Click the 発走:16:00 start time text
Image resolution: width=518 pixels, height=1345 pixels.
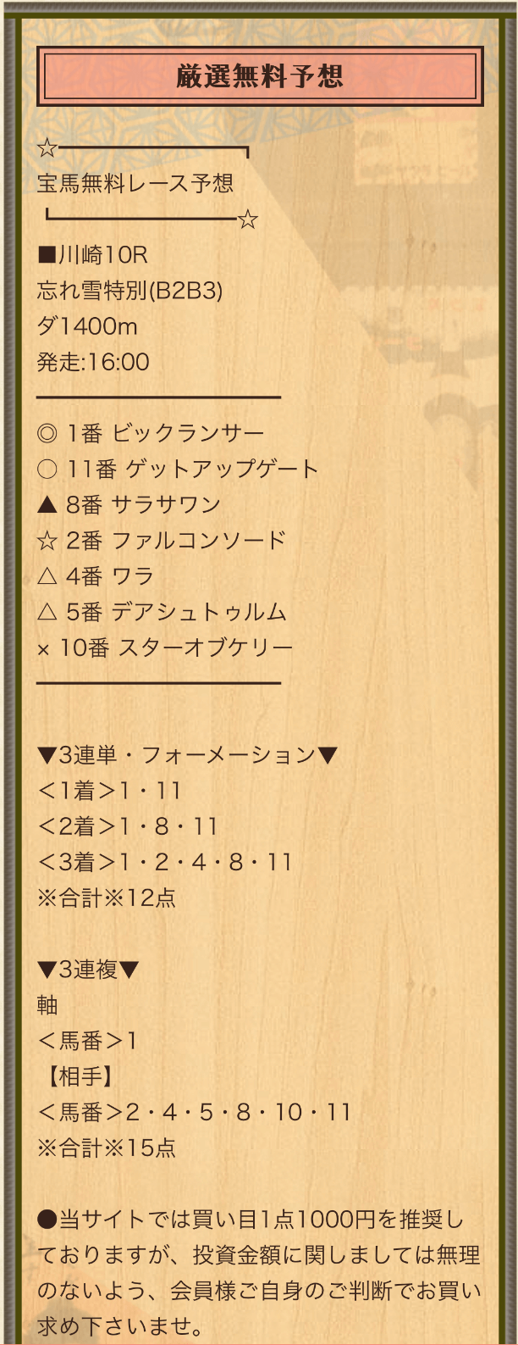93,362
